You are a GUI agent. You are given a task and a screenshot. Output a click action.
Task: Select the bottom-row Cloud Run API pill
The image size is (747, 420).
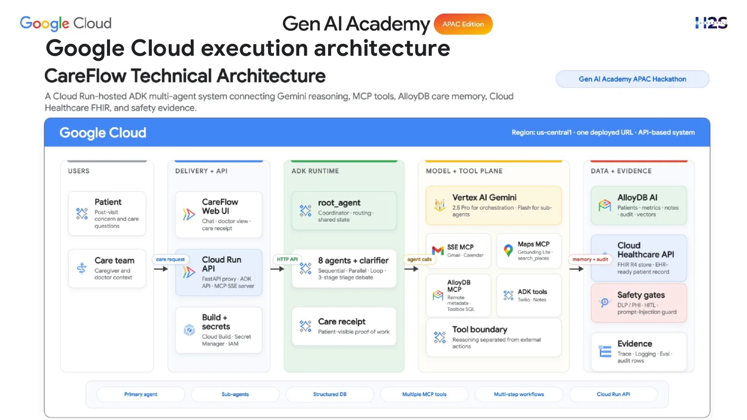click(614, 394)
